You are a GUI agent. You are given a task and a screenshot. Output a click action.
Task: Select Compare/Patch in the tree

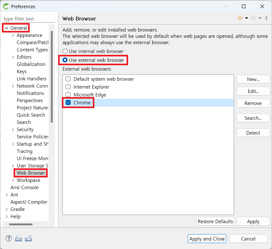click(33, 43)
